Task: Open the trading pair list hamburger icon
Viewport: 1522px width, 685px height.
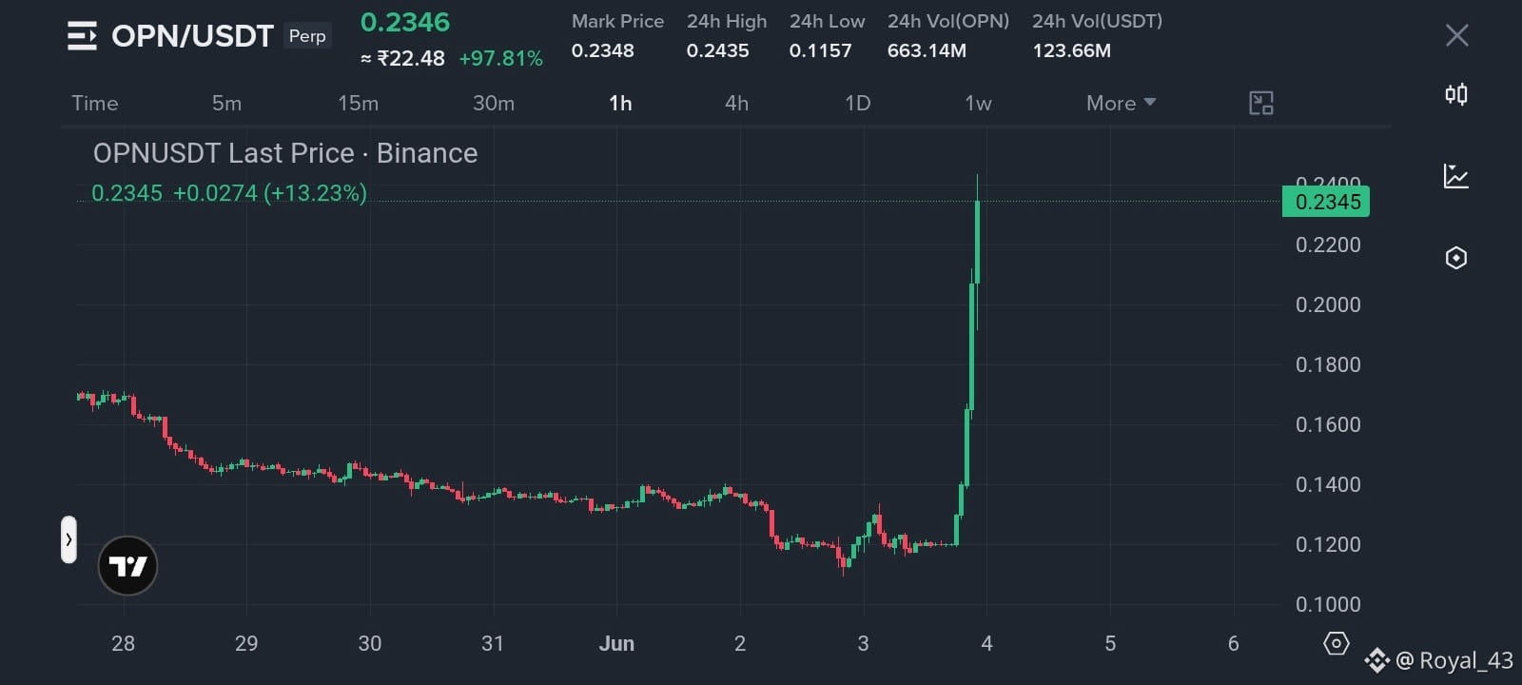Action: point(82,36)
